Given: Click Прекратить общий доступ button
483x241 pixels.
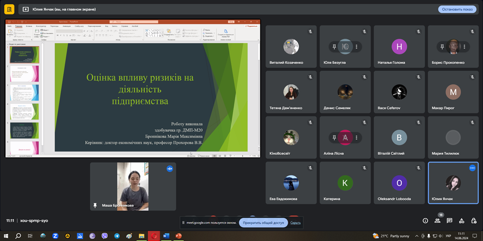Looking at the screenshot, I should point(263,223).
